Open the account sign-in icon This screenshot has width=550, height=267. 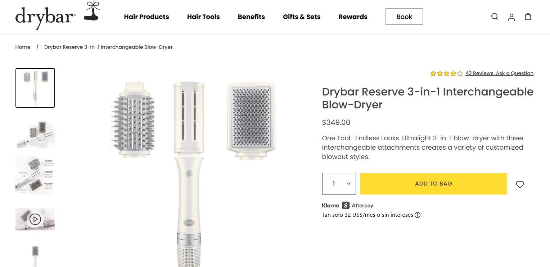511,17
